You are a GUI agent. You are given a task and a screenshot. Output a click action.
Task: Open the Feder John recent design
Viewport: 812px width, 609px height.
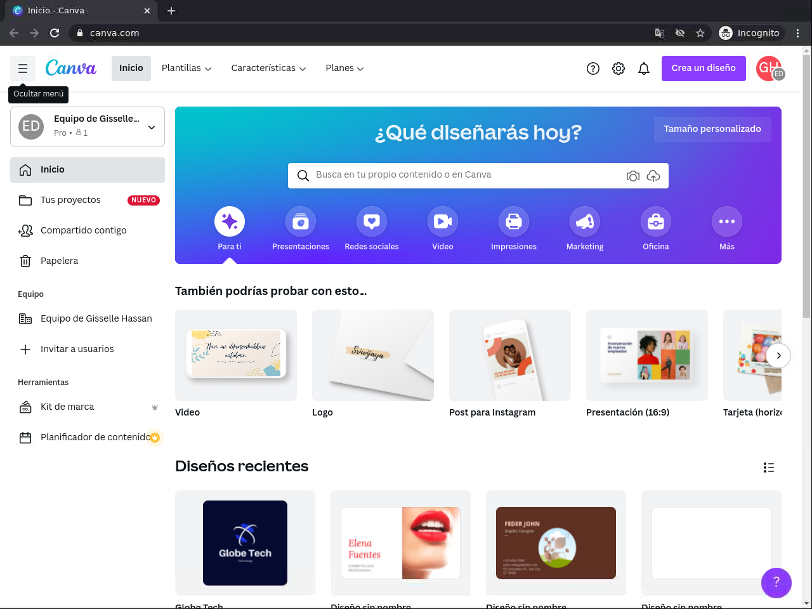556,543
